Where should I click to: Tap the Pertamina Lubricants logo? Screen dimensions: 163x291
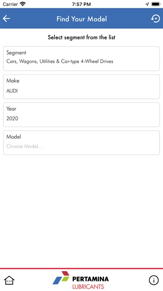81,280
